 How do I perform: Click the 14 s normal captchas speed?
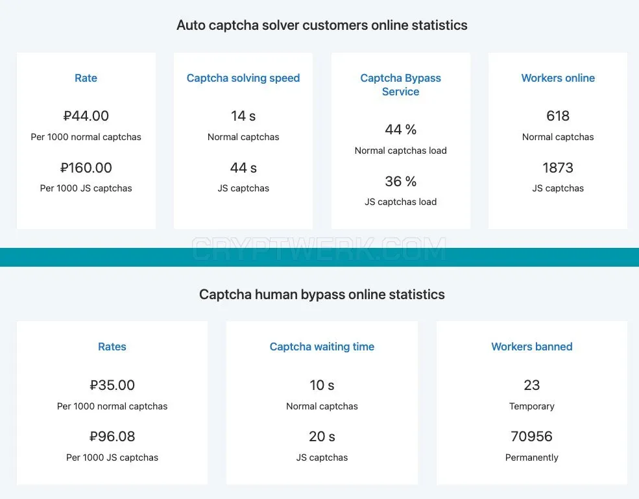point(243,116)
